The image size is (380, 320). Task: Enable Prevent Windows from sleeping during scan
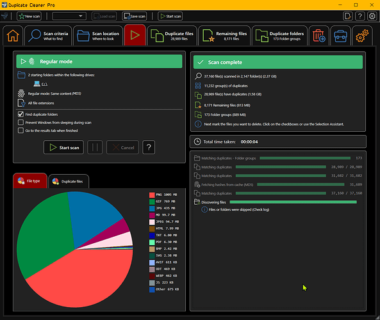click(x=21, y=122)
